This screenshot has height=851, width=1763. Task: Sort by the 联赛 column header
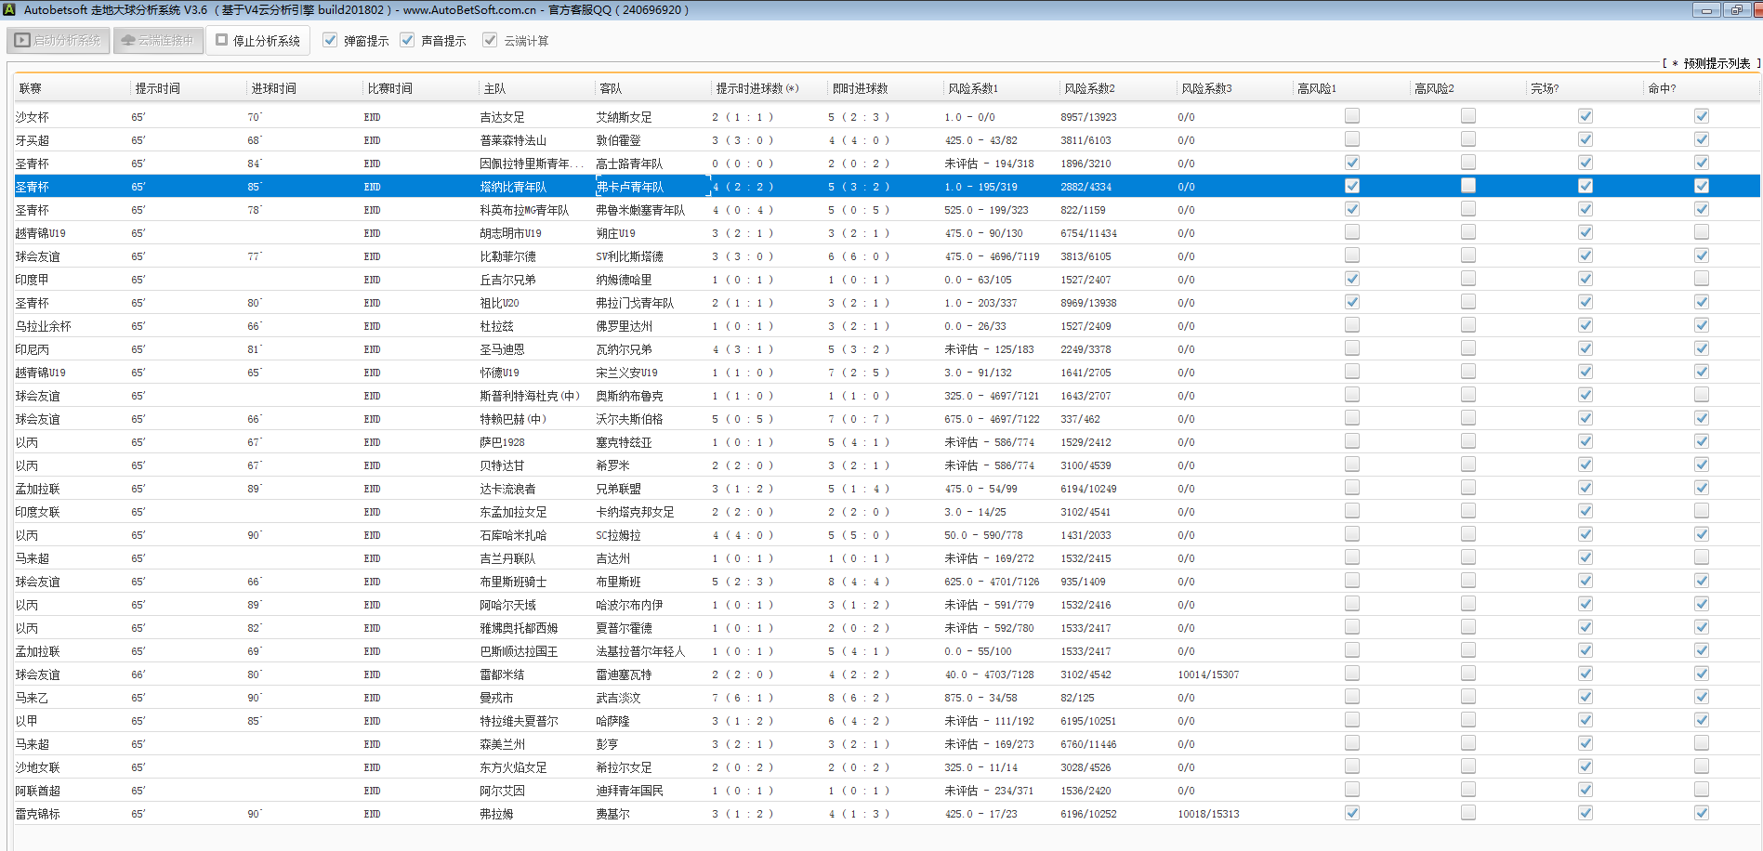[x=31, y=88]
